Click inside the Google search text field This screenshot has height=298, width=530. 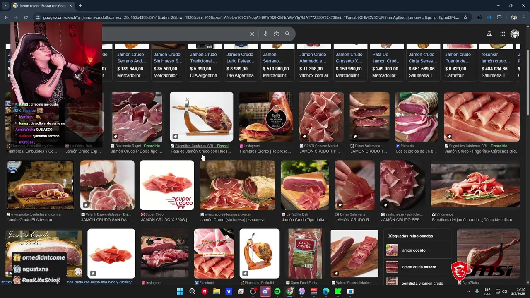pos(174,34)
